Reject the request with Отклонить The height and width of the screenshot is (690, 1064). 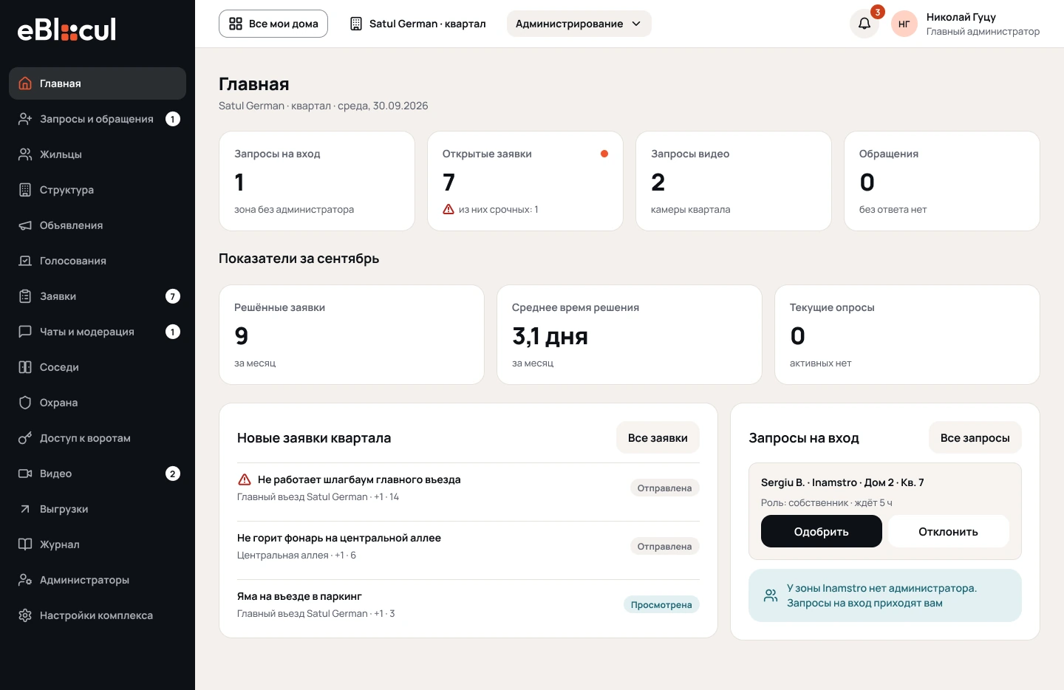click(949, 531)
